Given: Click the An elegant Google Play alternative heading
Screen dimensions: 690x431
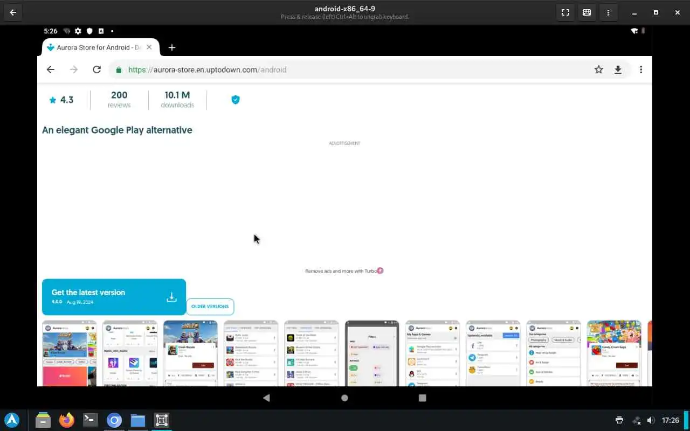Looking at the screenshot, I should click(117, 130).
